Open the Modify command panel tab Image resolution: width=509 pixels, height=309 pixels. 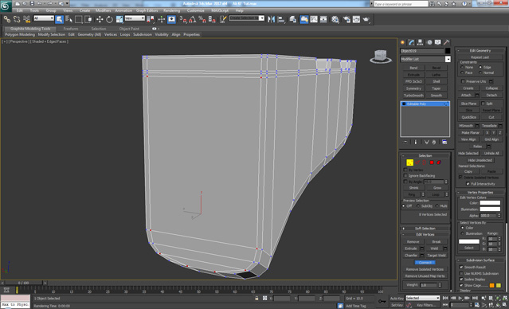[411, 42]
